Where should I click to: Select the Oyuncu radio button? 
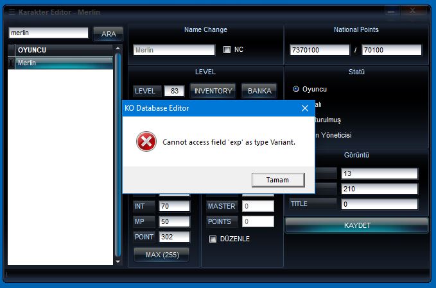point(296,89)
